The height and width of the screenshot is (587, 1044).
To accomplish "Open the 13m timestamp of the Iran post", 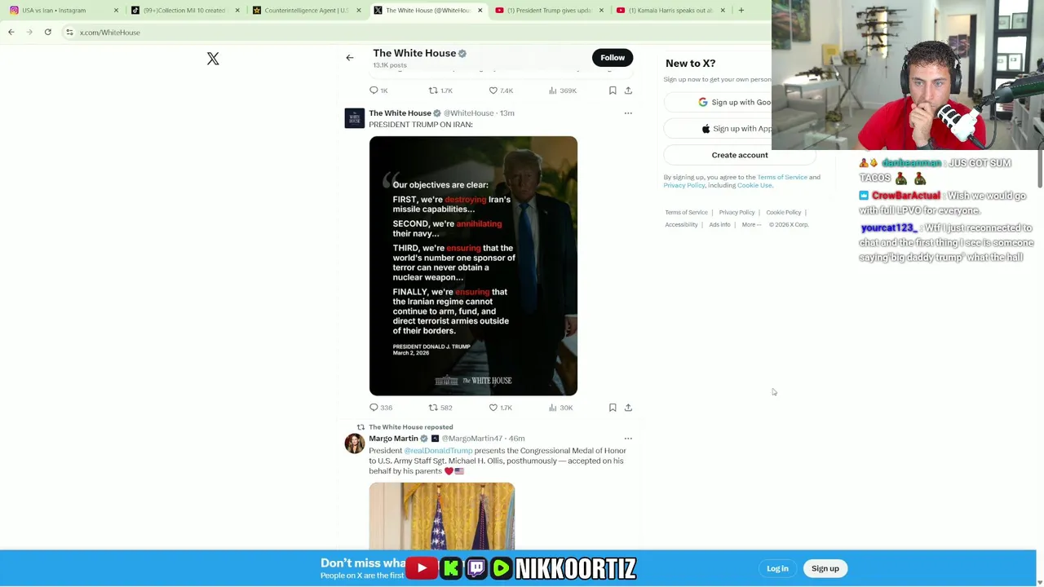I will tap(507, 113).
